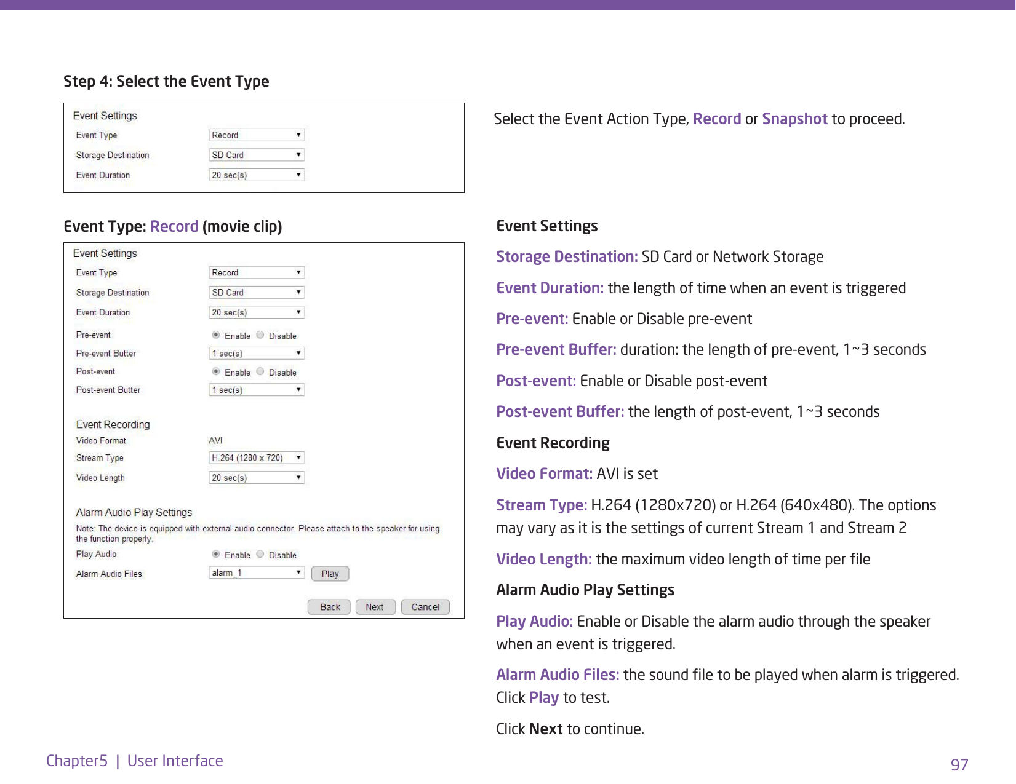Expand the Pre-event Butter seconds dropdown

[x=257, y=354]
